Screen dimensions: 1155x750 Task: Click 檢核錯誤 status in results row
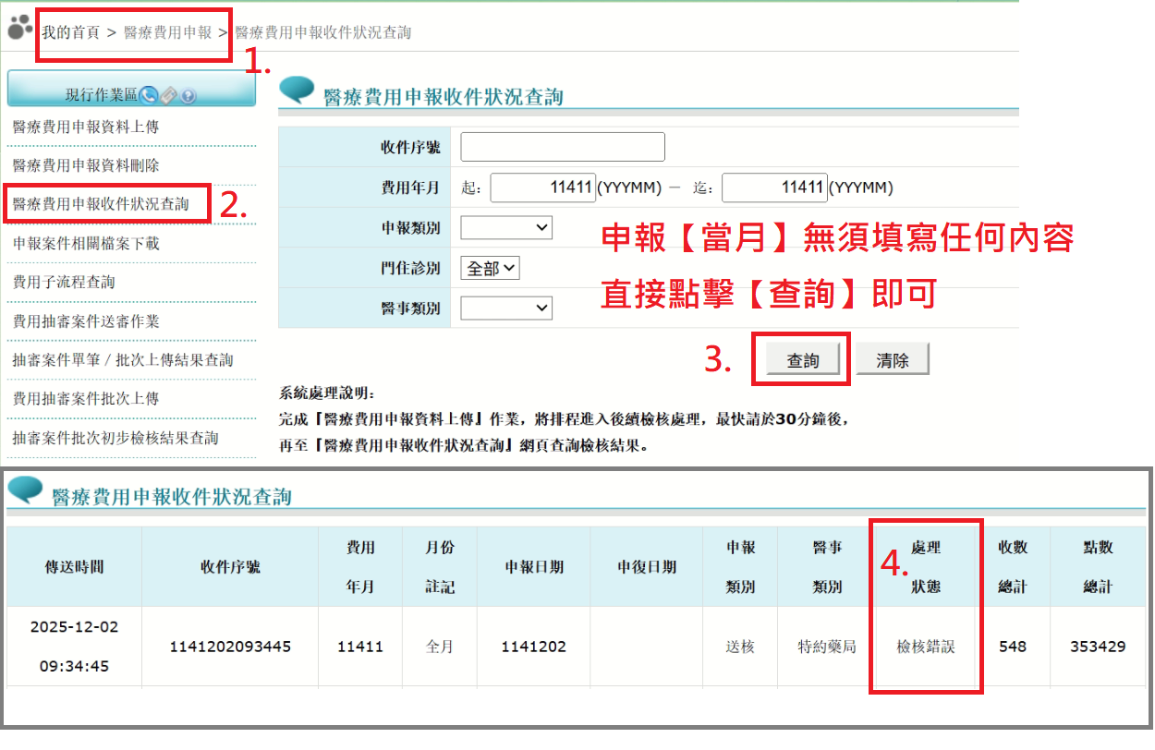pos(925,647)
